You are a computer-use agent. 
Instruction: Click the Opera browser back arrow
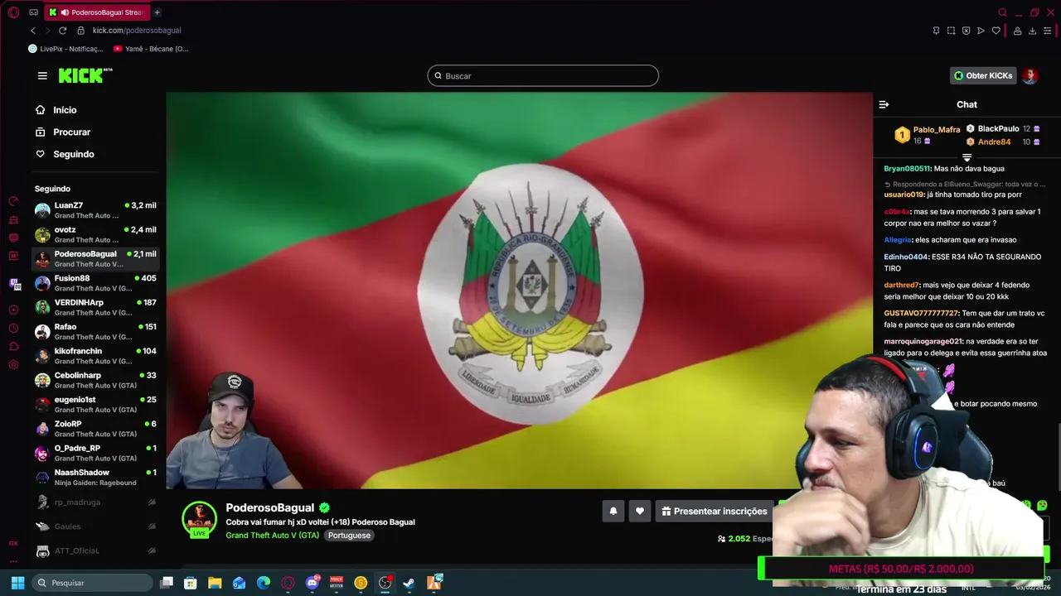click(33, 31)
